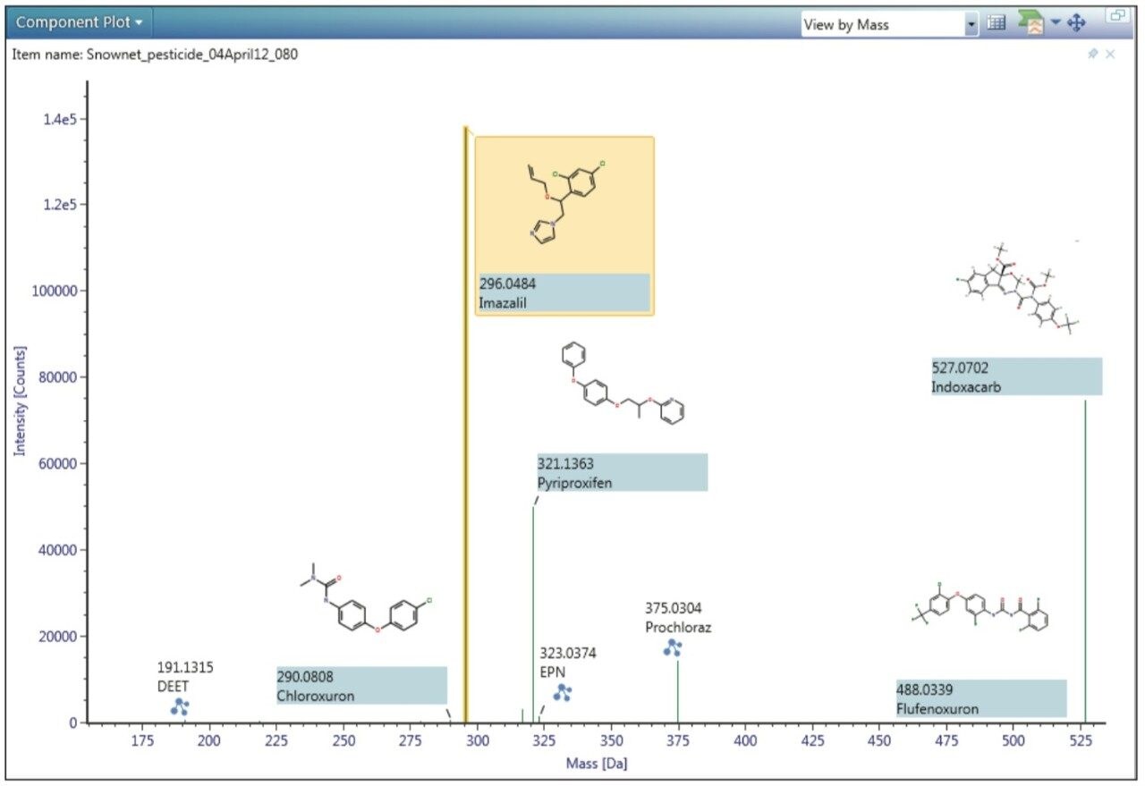Click the DEET fragment cluster icon

pos(180,706)
